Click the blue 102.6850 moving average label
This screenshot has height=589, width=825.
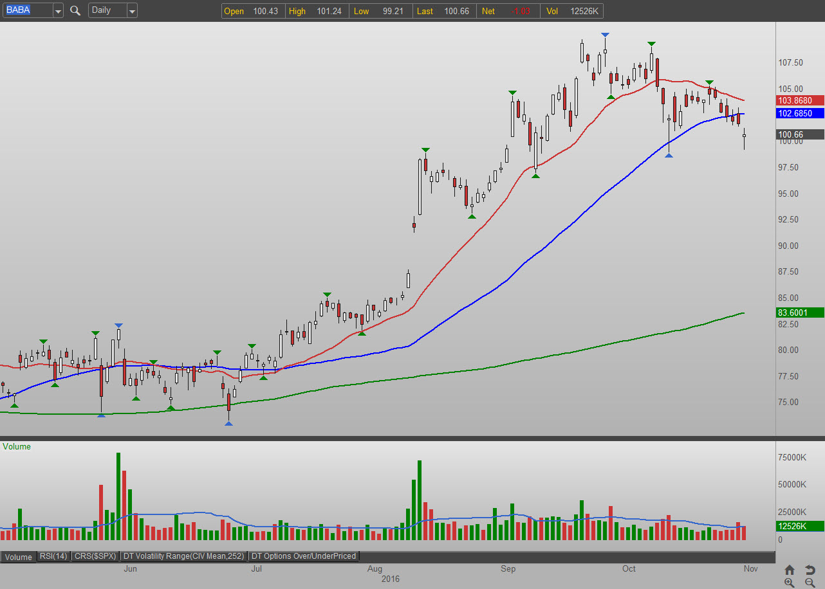(x=800, y=113)
